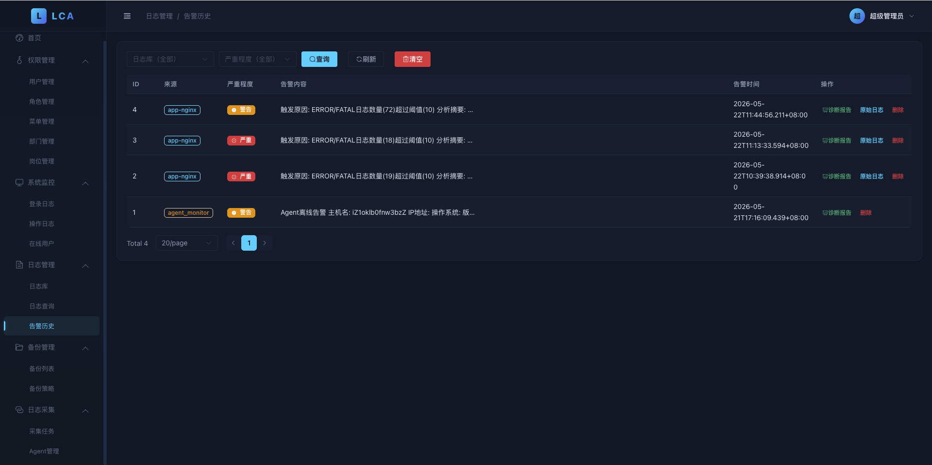The height and width of the screenshot is (465, 932).
Task: Collapse the 系统监控 menu chevron
Action: coord(85,183)
